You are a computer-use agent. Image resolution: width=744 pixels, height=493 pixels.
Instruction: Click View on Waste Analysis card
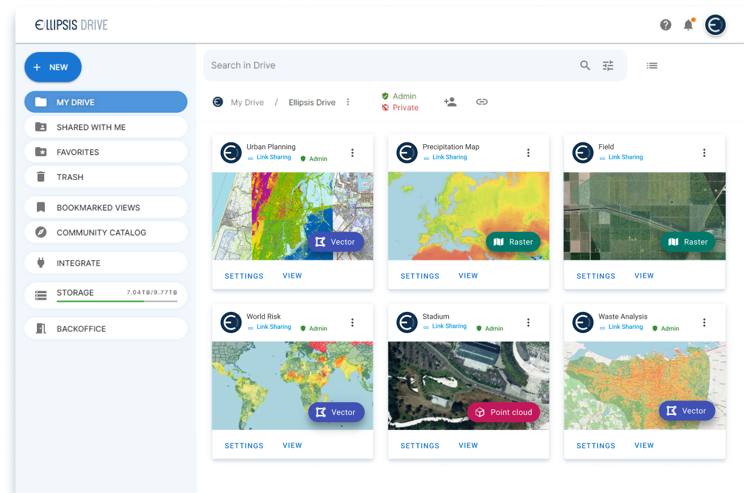[x=644, y=445]
